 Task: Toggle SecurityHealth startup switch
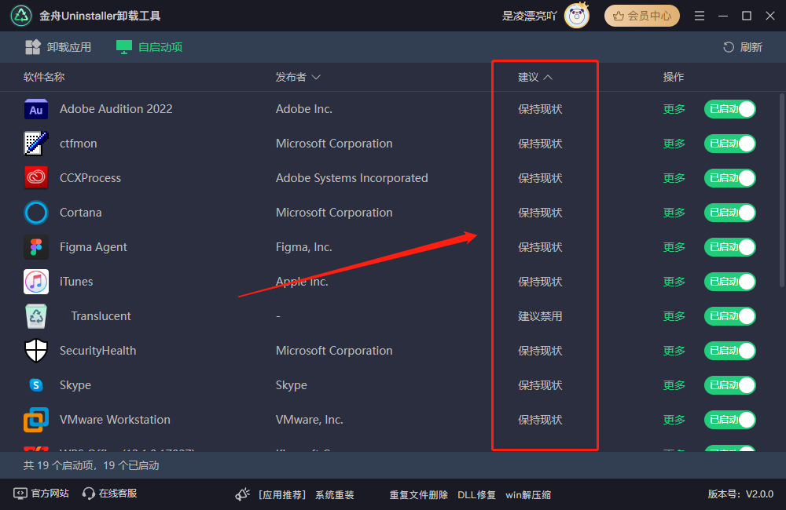(730, 351)
